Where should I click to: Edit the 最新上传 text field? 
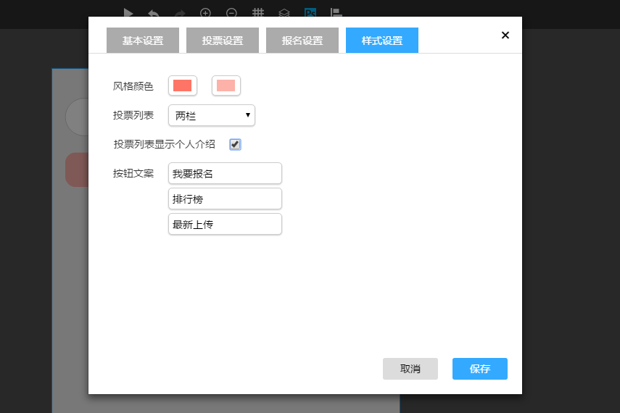tap(225, 224)
